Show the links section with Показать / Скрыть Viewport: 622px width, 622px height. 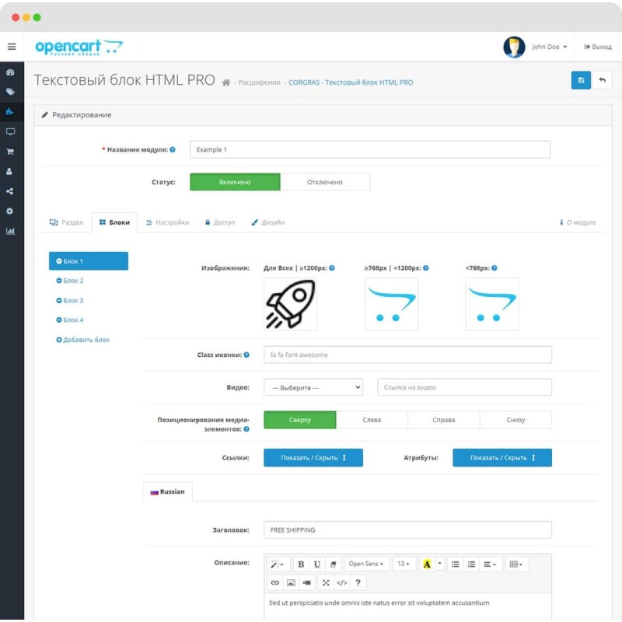[x=313, y=457]
